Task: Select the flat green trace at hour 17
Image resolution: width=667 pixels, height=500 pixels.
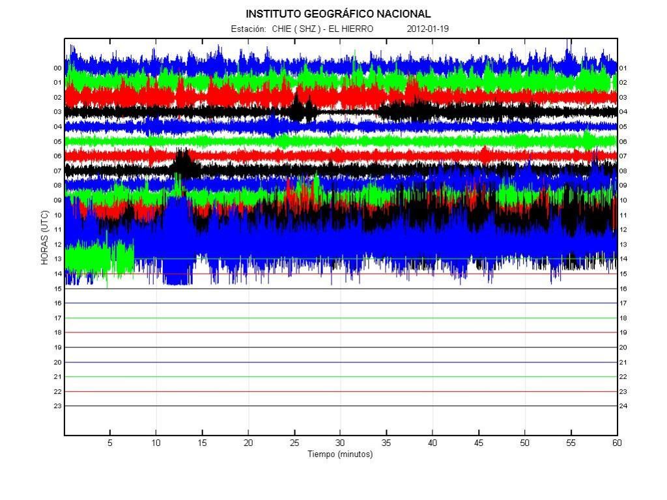Action: point(339,318)
